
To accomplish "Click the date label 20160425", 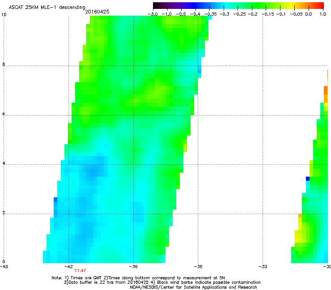I will pos(97,12).
